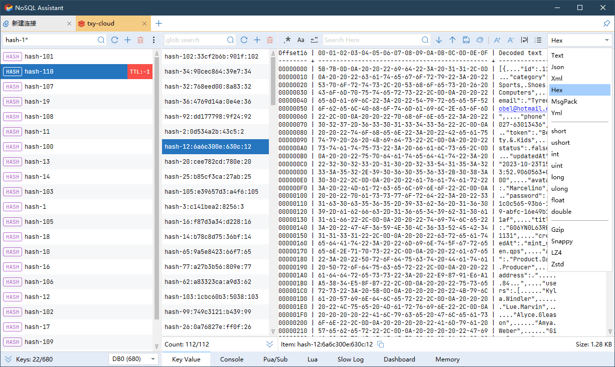Jump to next search result arrow

pyautogui.click(x=439, y=40)
